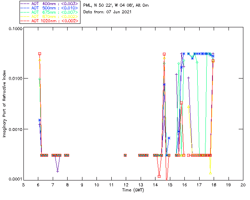
Task: Click the x-axis tick label 20
Action: tap(243, 185)
